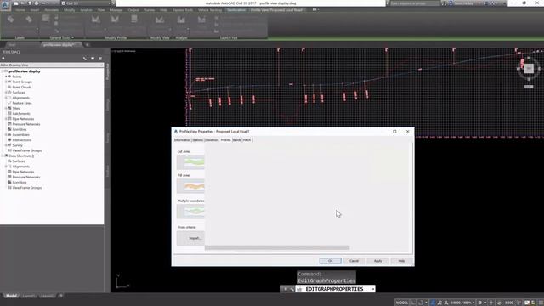Expand the Alignments node under profile view display
The image size is (544, 306).
tap(6, 98)
